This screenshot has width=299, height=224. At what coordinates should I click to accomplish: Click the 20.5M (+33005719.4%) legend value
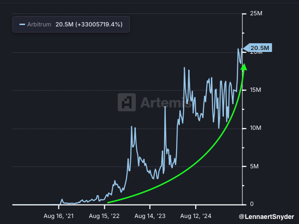click(89, 25)
